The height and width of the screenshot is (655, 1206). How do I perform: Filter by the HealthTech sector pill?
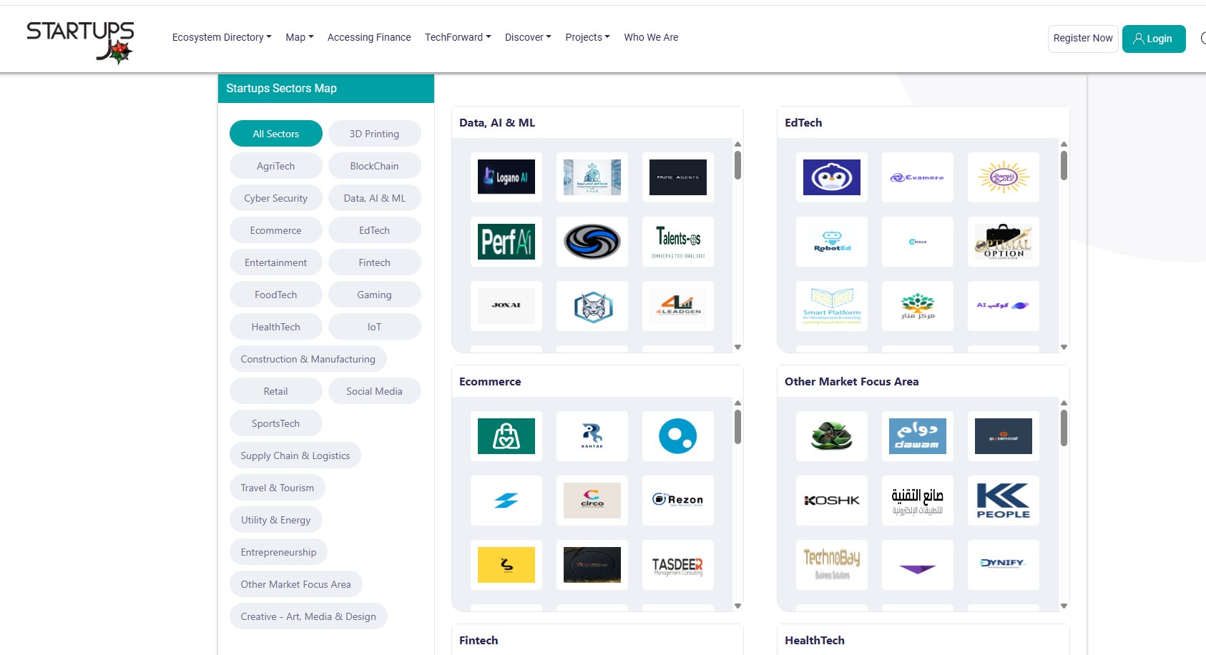pyautogui.click(x=276, y=327)
